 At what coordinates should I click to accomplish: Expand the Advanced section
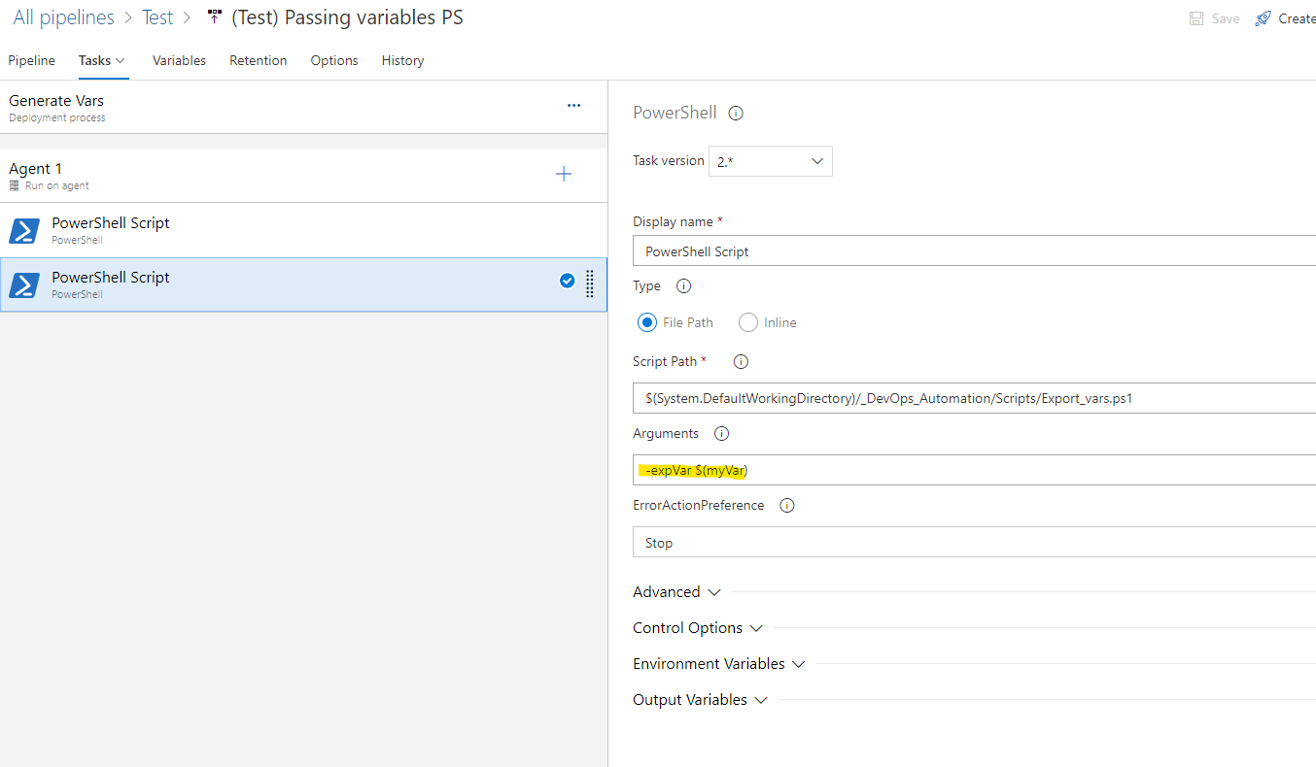pyautogui.click(x=677, y=592)
